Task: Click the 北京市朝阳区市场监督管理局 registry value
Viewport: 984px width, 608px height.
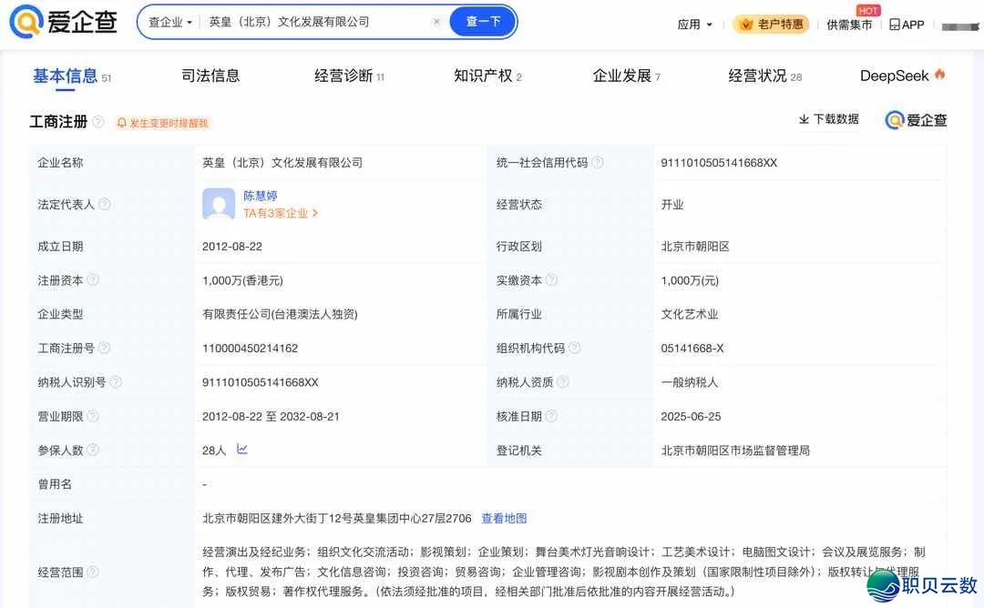Action: [x=735, y=450]
